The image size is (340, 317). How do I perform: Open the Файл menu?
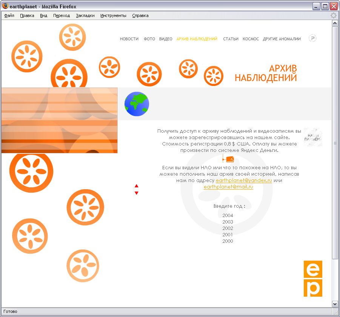tap(9, 15)
